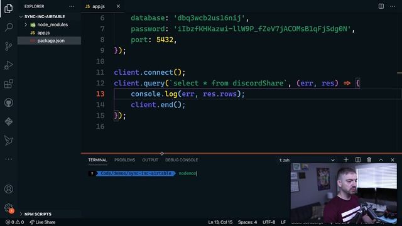
Task: Select the TERMINAL panel tab
Action: tap(98, 160)
